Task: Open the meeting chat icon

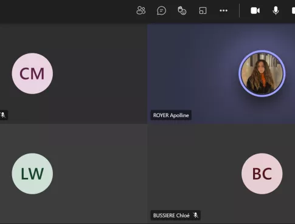Action: [x=162, y=10]
